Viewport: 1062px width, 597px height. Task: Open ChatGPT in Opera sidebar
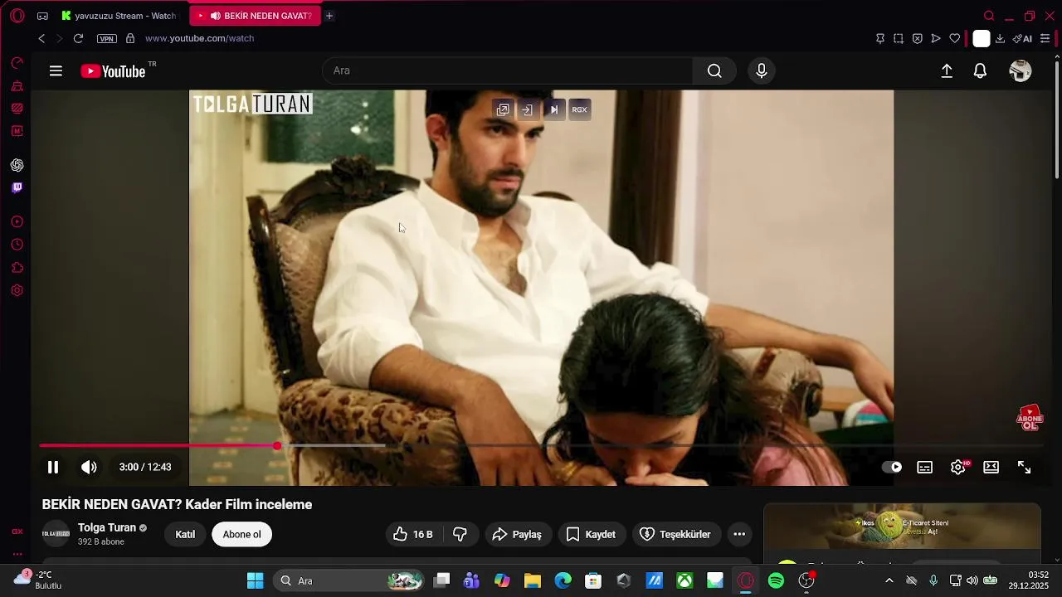(17, 165)
